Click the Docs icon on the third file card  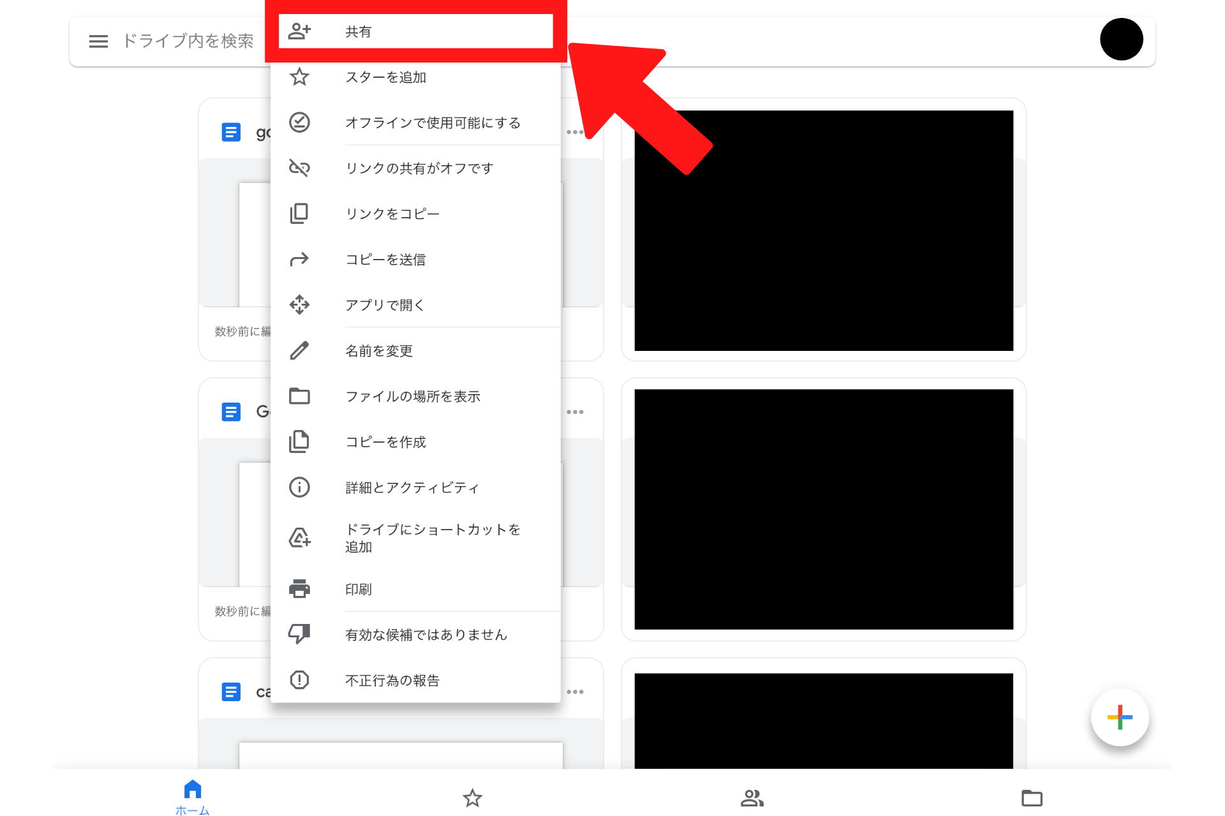[x=231, y=692]
